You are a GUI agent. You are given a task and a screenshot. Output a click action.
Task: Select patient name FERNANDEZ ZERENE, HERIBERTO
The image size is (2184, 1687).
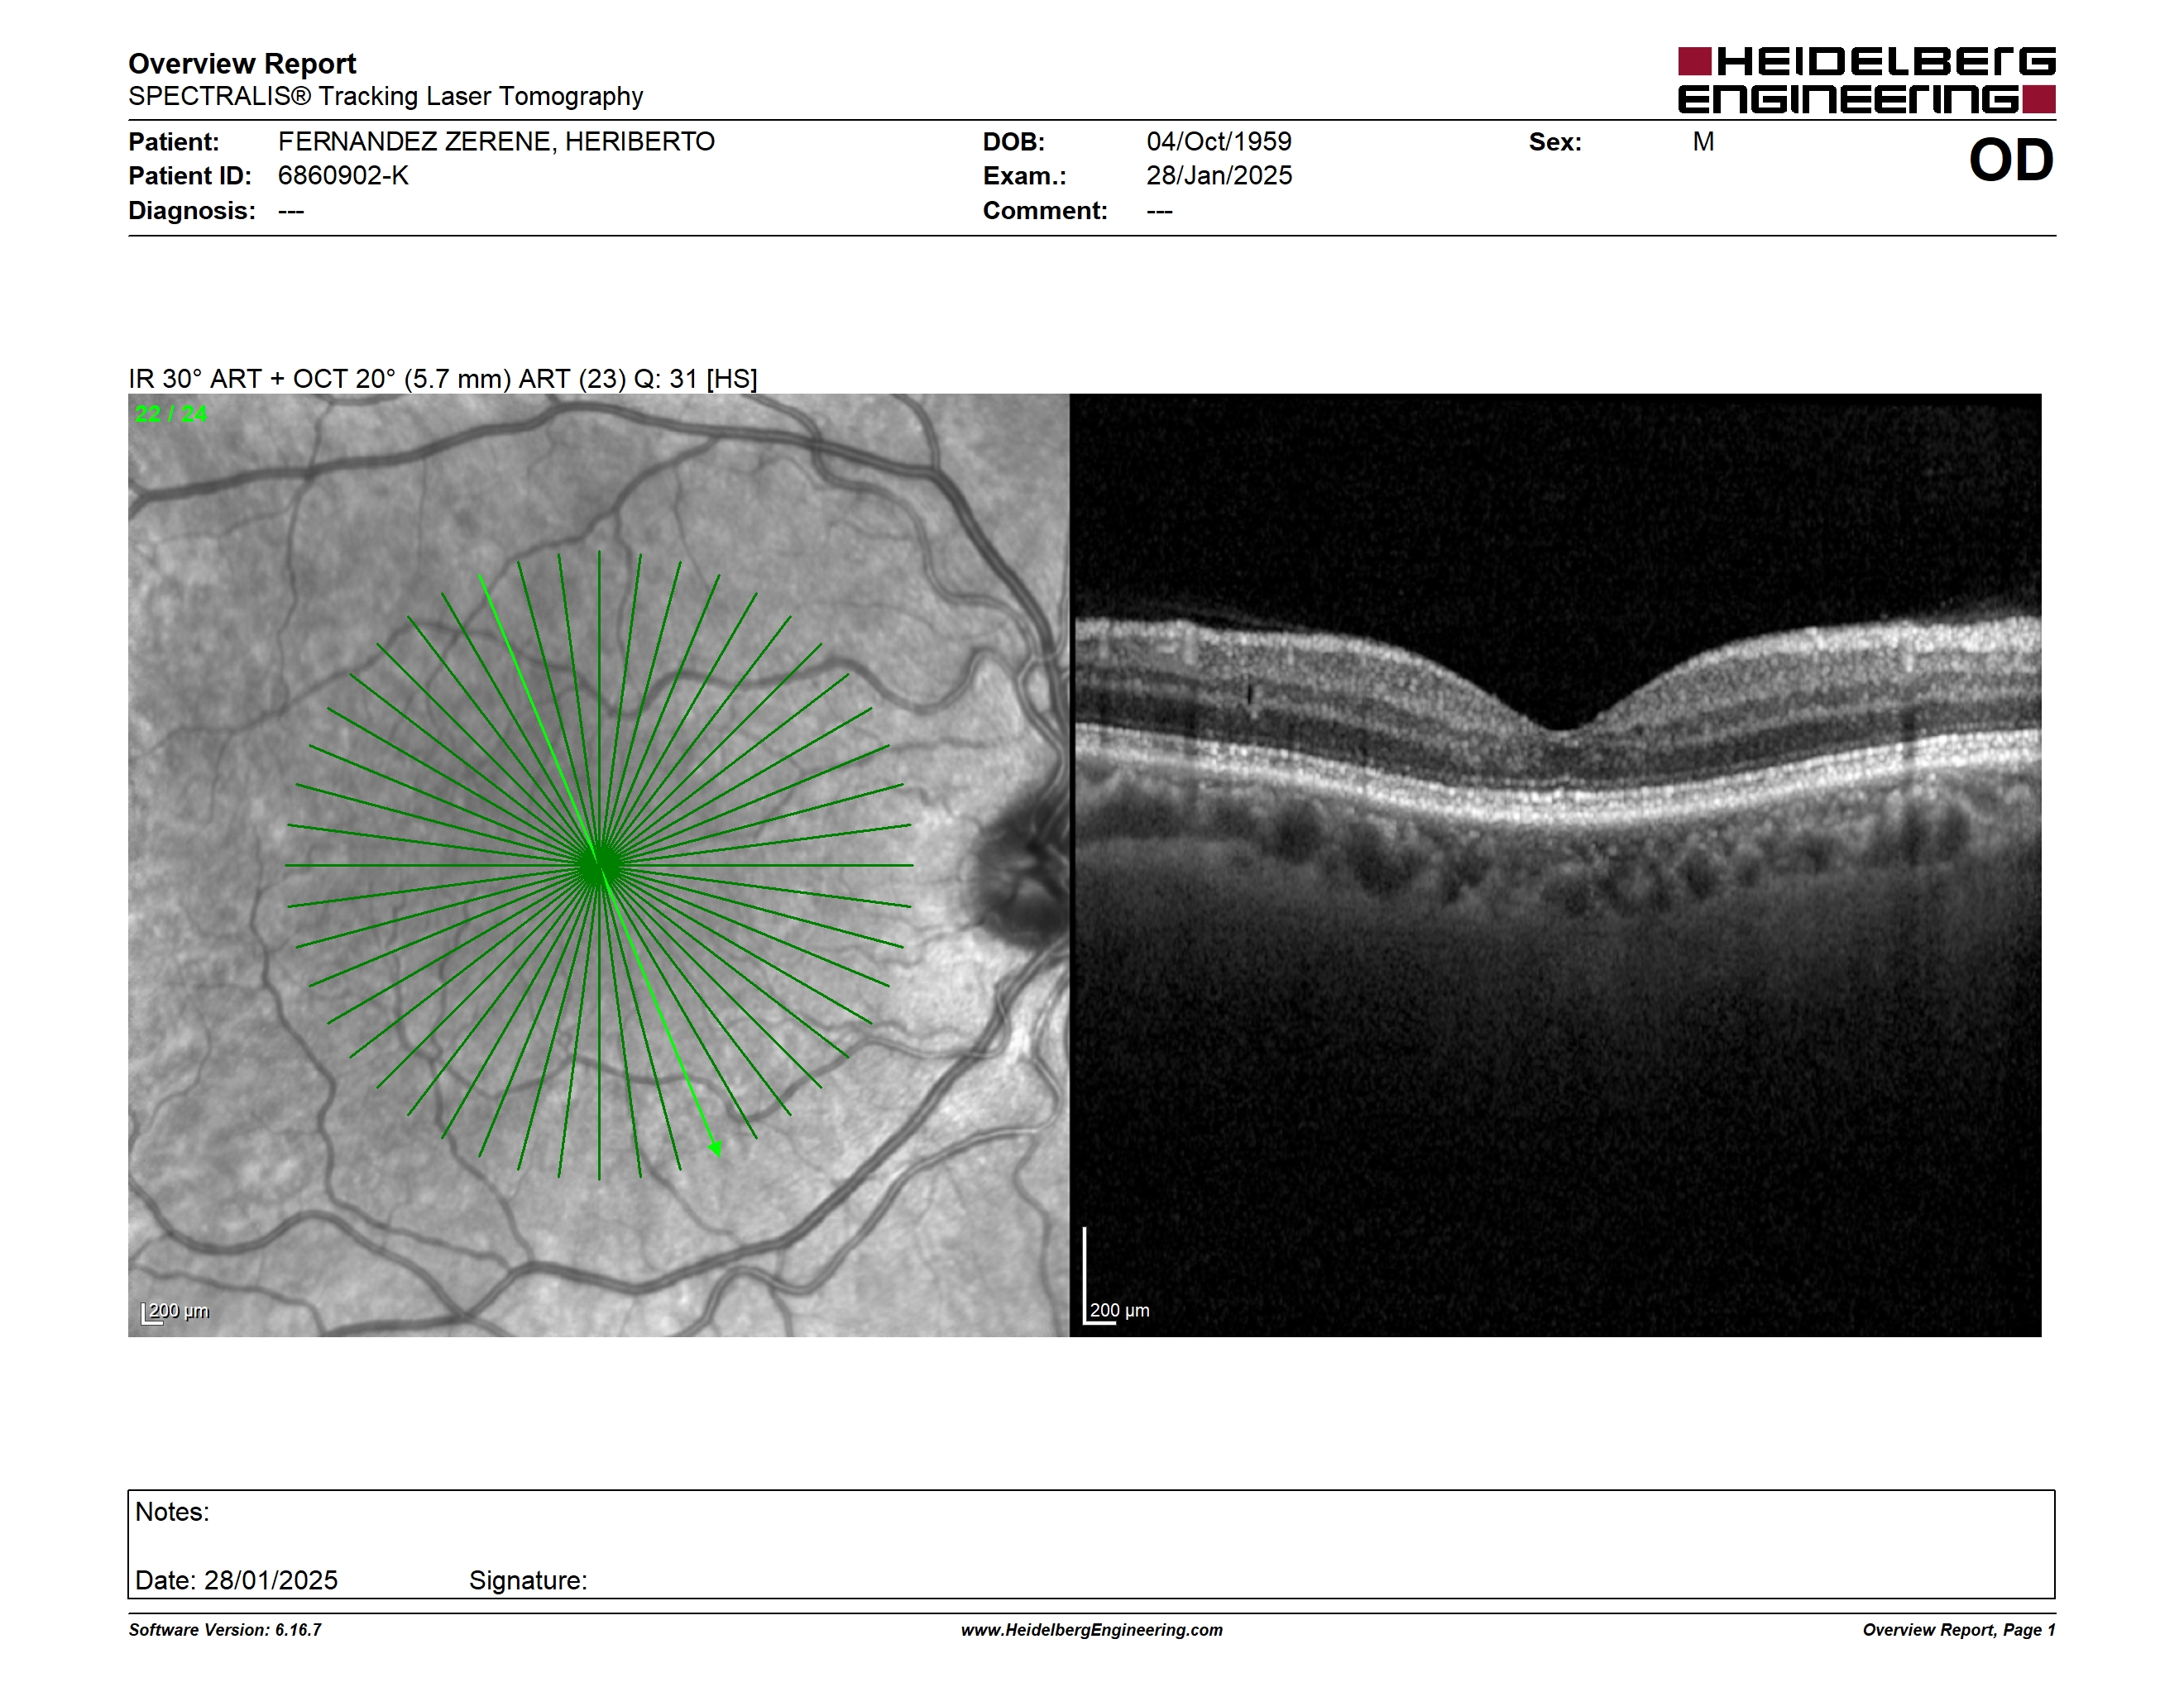click(x=496, y=142)
